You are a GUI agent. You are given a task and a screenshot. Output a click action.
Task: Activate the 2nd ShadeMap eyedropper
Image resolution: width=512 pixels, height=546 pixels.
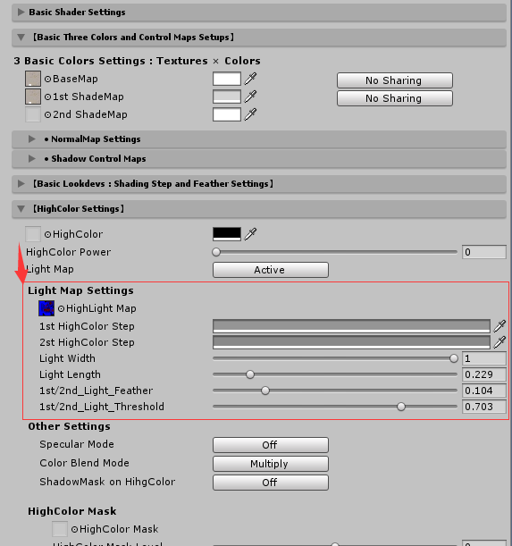pos(250,114)
